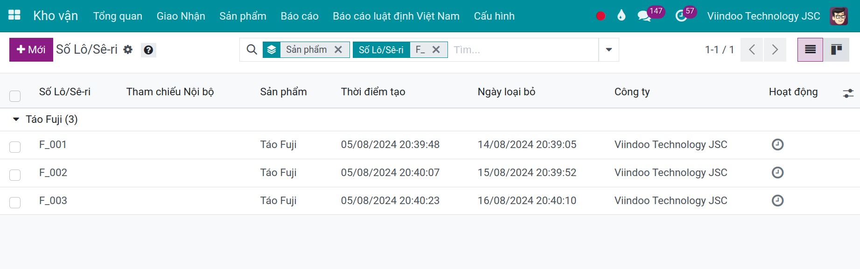Open activity clock for F_001
This screenshot has height=269, width=860.
pyautogui.click(x=777, y=145)
